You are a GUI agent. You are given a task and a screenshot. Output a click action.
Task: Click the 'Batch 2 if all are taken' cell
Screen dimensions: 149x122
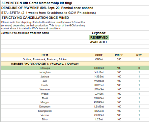coord(45,33)
